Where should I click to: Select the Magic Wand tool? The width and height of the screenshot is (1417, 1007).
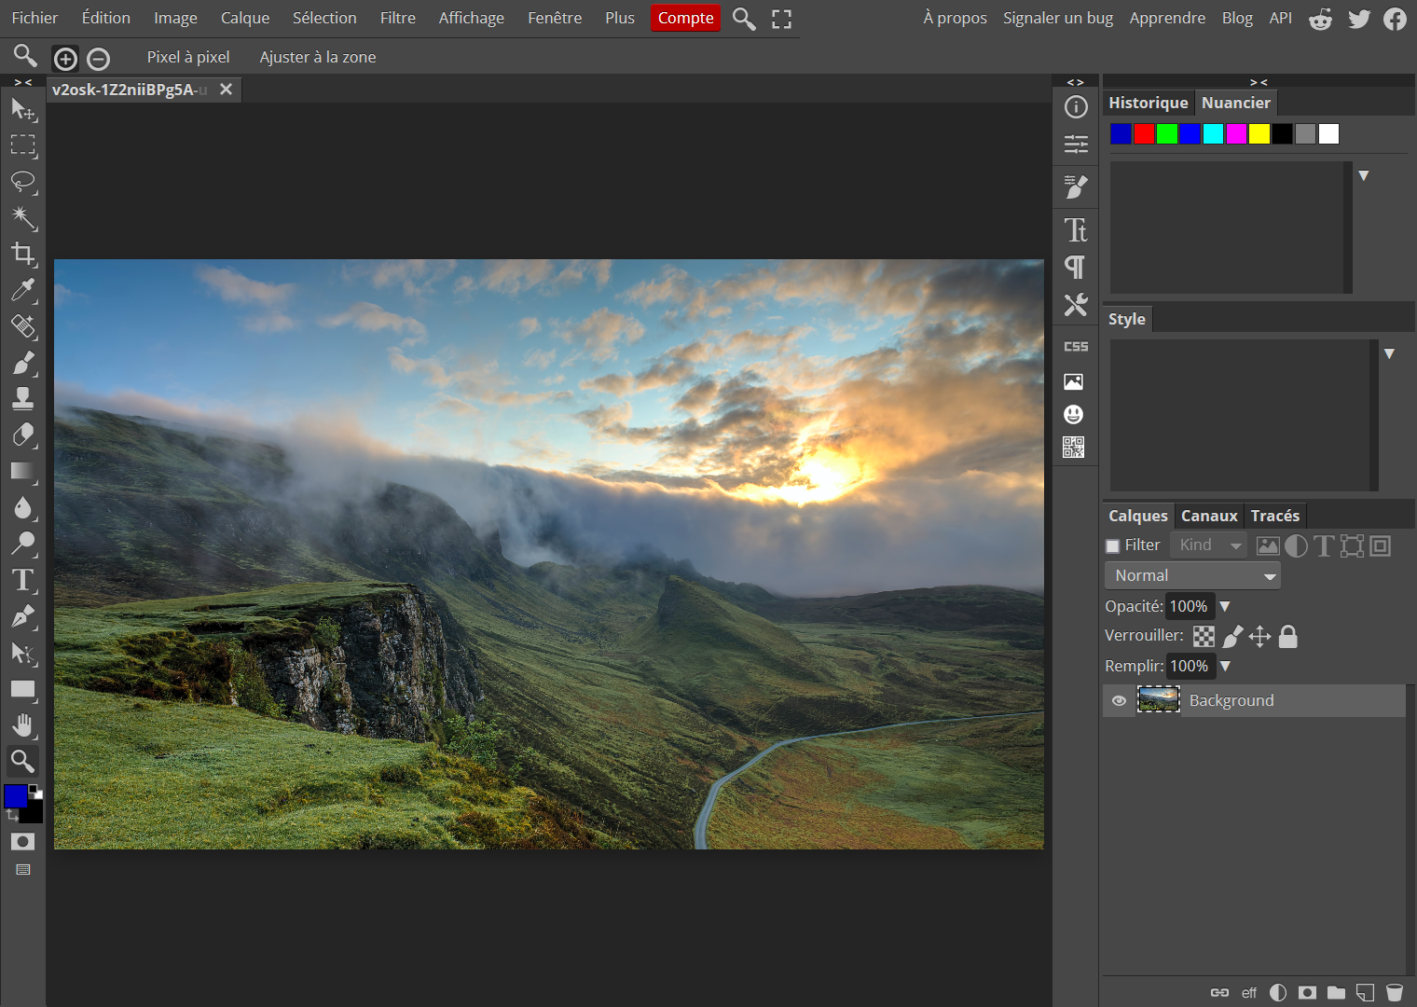coord(23,218)
